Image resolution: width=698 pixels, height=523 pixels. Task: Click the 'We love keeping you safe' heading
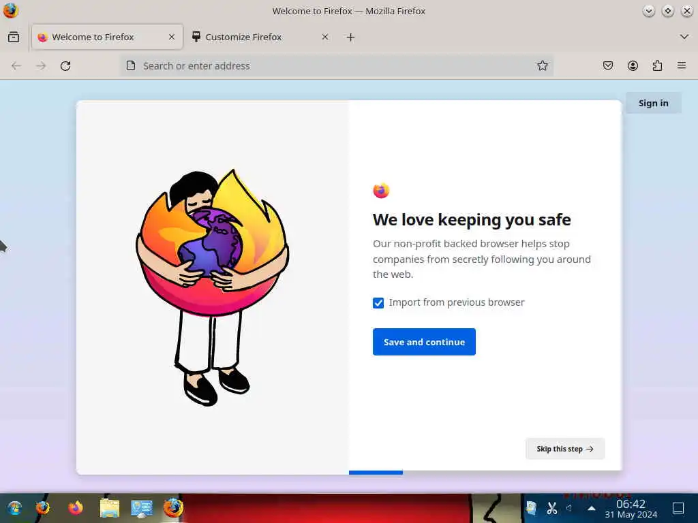[x=472, y=220]
